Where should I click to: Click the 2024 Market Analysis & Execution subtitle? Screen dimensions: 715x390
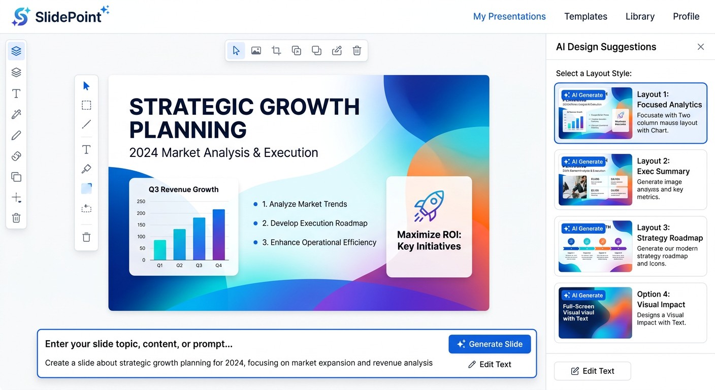point(223,152)
